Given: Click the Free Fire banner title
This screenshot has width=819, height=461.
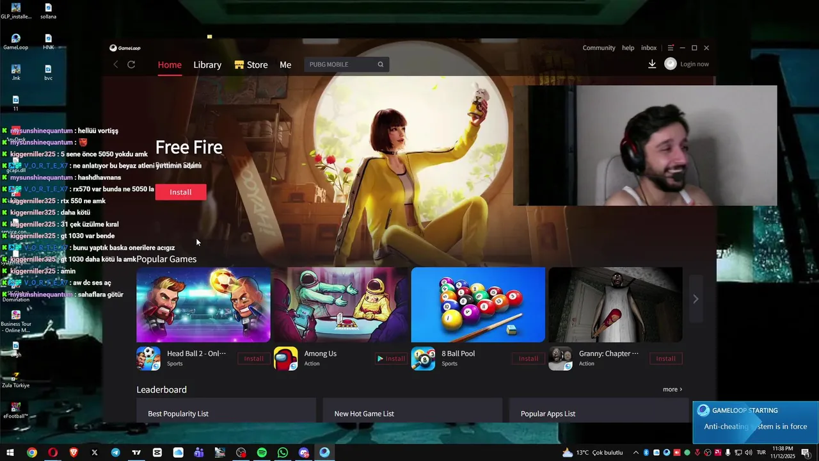Looking at the screenshot, I should click(189, 147).
